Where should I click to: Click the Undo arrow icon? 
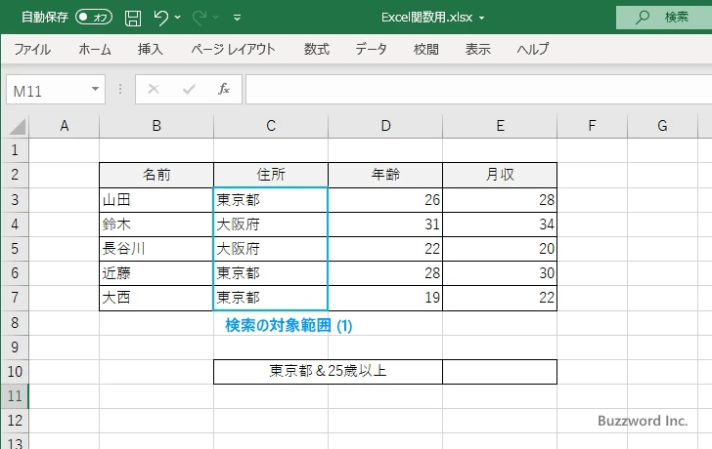160,18
